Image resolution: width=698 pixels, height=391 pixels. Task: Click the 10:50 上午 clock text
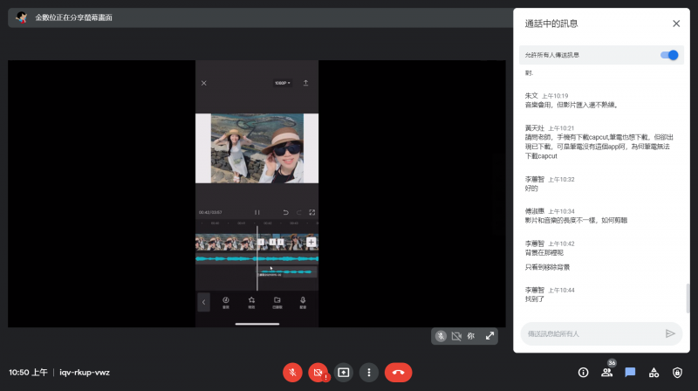(28, 373)
